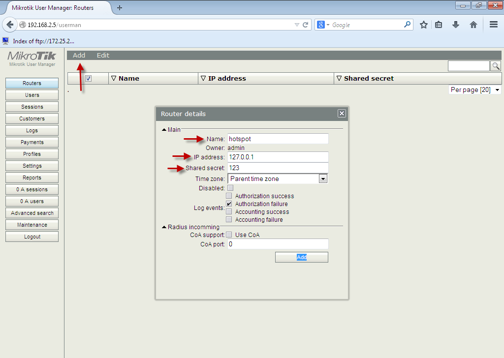The image size is (504, 358).
Task: Click Add in the top toolbar
Action: coord(79,55)
